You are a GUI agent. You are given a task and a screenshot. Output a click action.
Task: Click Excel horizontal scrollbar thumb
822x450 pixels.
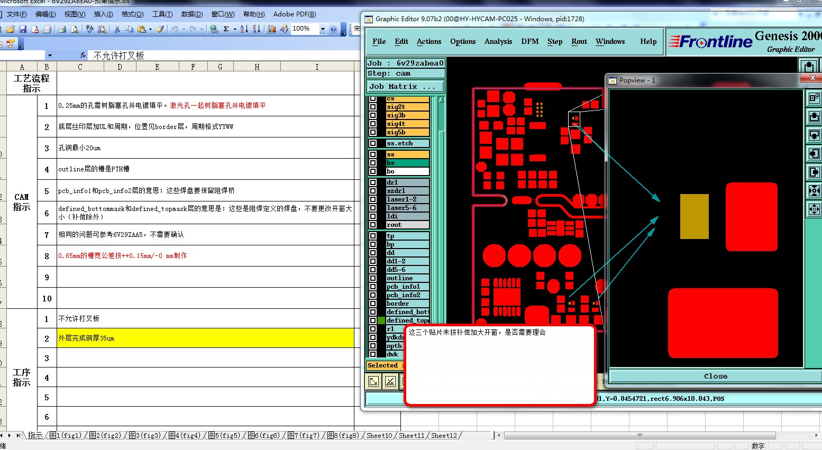pyautogui.click(x=640, y=435)
